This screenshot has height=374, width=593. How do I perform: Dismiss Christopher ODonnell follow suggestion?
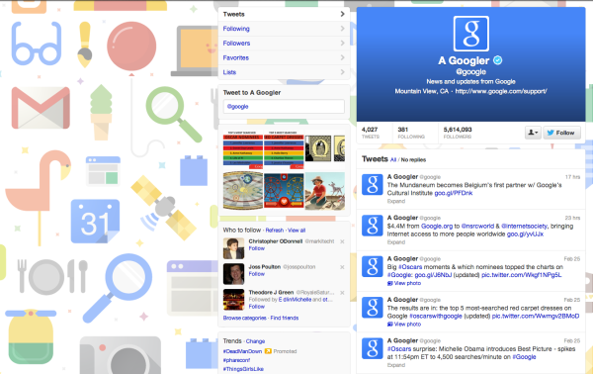pyautogui.click(x=342, y=241)
